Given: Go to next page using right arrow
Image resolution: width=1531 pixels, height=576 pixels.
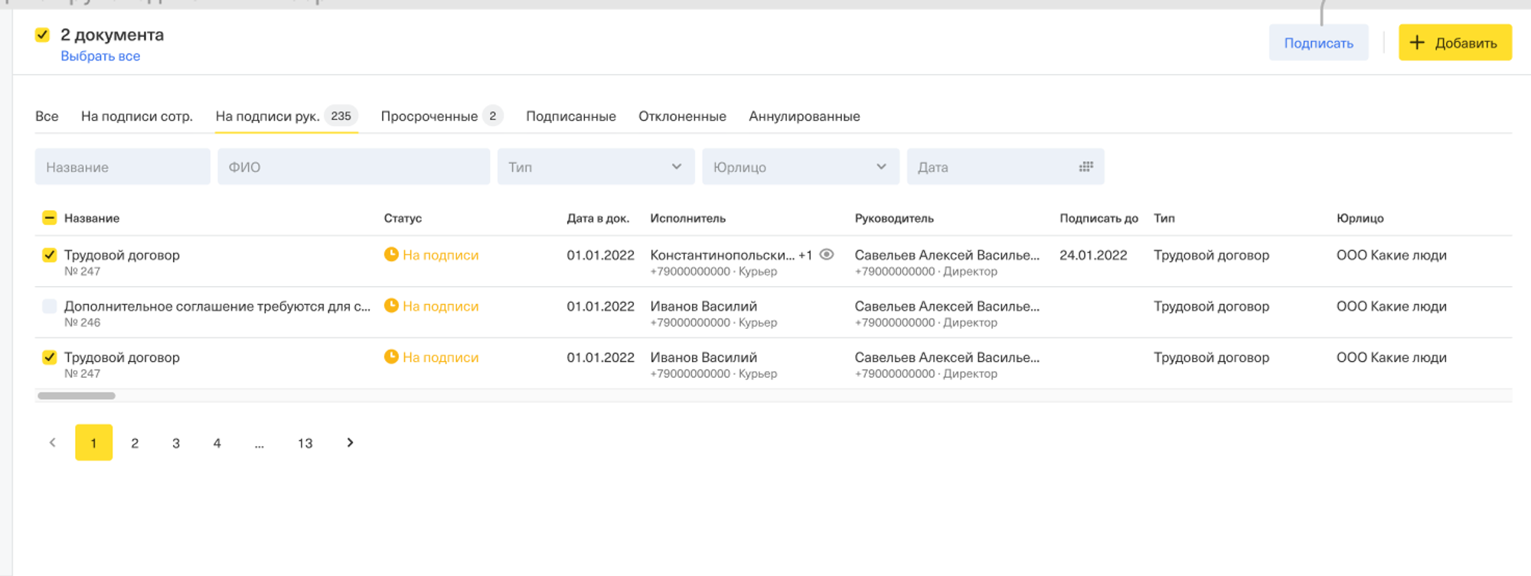Looking at the screenshot, I should coord(350,443).
